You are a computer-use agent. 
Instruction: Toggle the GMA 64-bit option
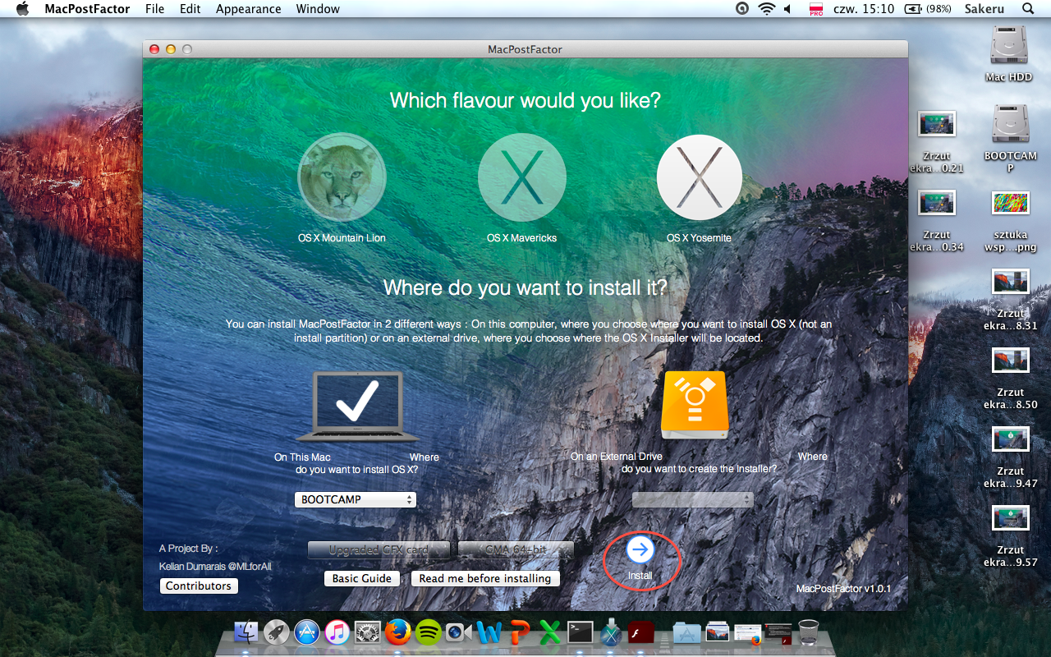click(x=516, y=549)
